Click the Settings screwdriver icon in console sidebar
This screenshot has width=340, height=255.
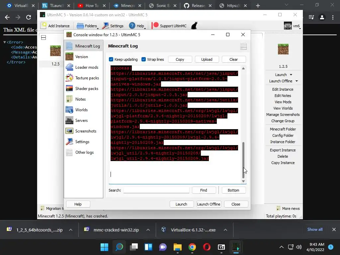coord(69,141)
